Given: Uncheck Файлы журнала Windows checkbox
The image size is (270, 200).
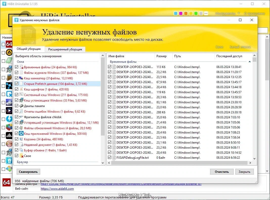Looking at the screenshot, I should pyautogui.click(x=16, y=73).
